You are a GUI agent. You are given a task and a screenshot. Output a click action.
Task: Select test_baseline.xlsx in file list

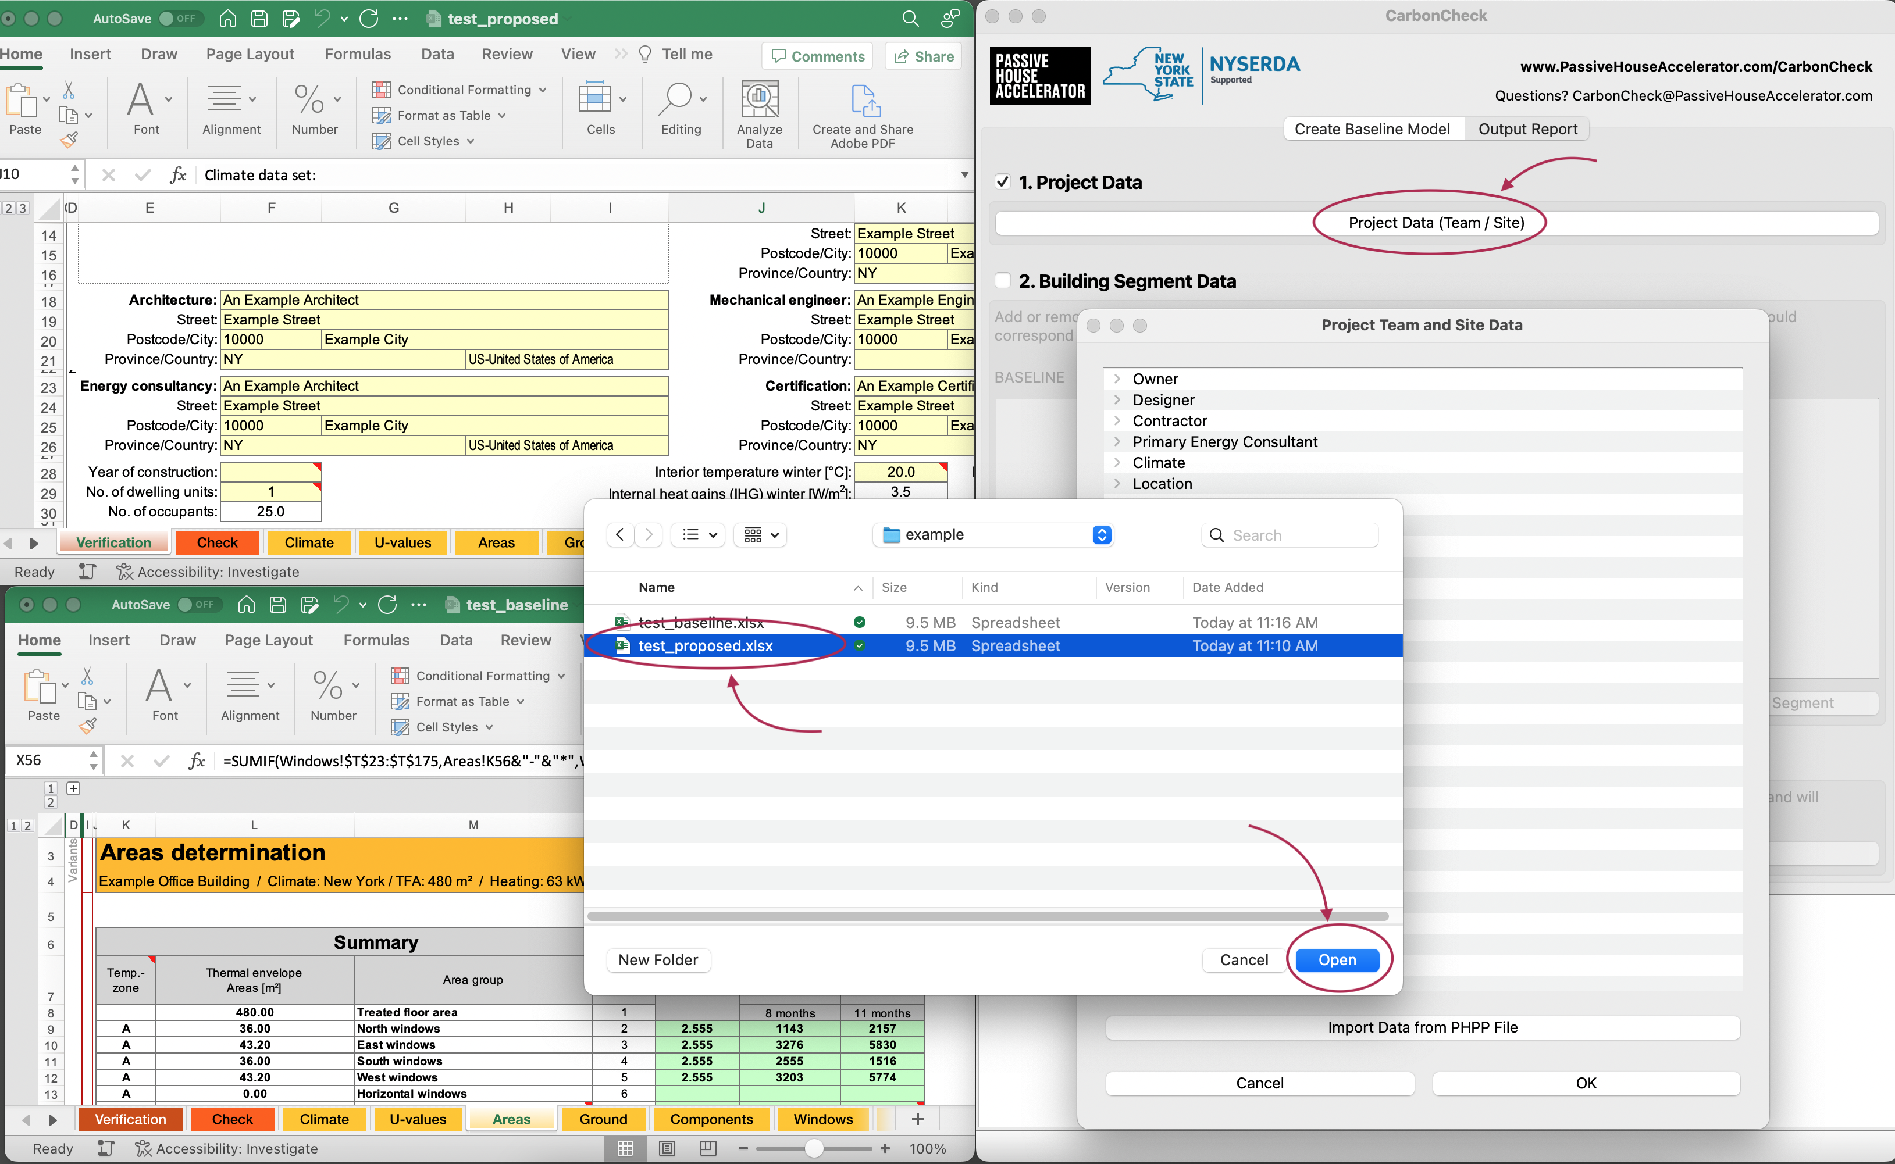703,622
